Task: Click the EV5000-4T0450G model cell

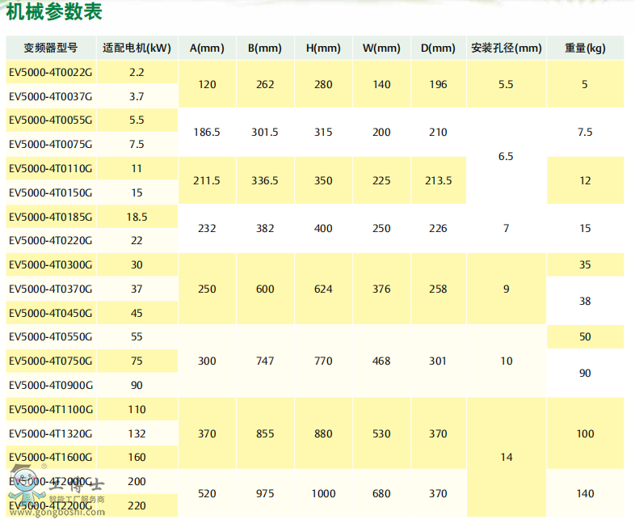Action: (x=50, y=313)
